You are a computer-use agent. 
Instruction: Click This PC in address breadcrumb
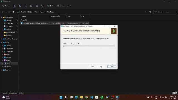pyautogui.click(x=23, y=12)
